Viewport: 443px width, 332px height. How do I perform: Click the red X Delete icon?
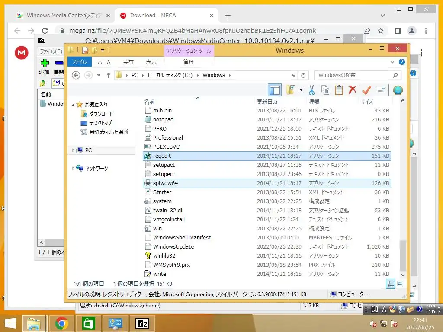352,90
